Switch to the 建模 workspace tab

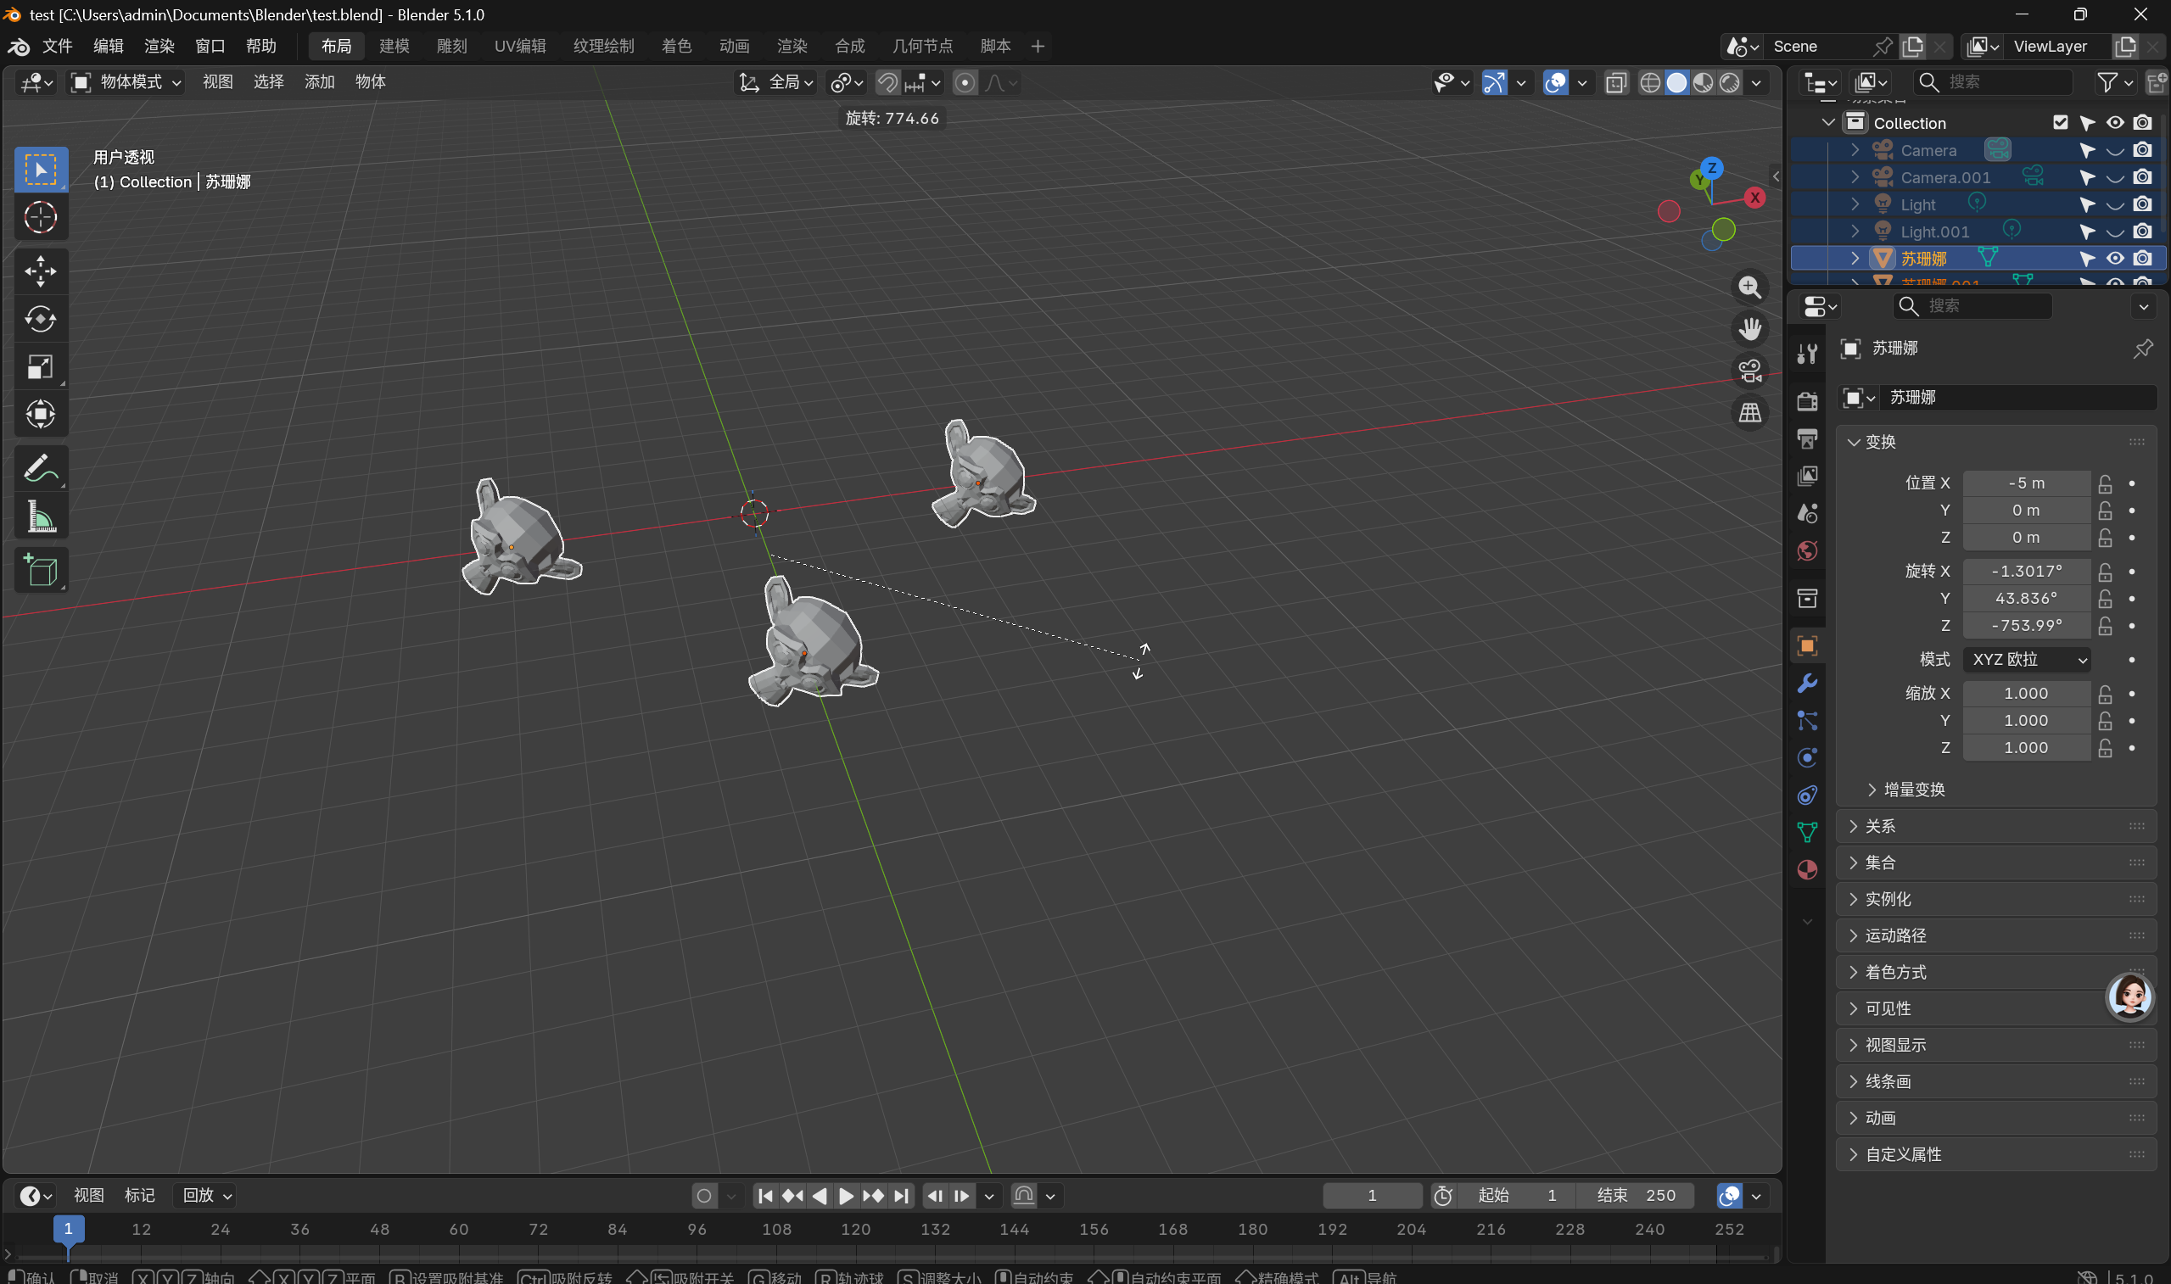pos(394,46)
